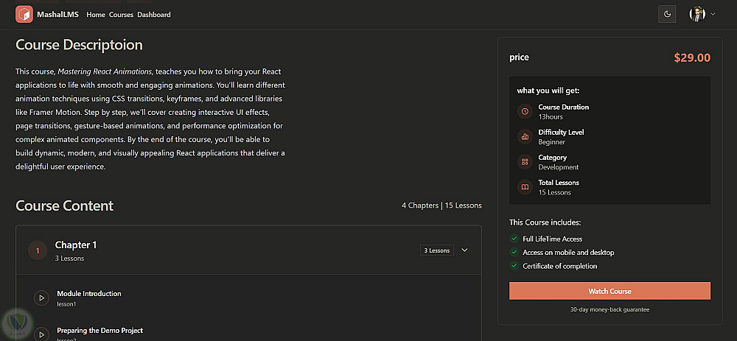Toggle dark mode with the moon icon

[667, 14]
